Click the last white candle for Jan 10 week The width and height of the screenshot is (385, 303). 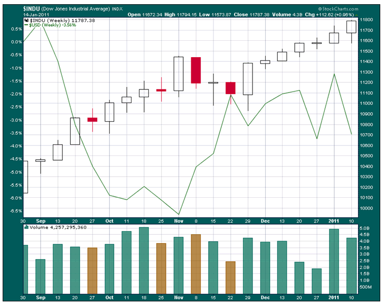click(351, 27)
